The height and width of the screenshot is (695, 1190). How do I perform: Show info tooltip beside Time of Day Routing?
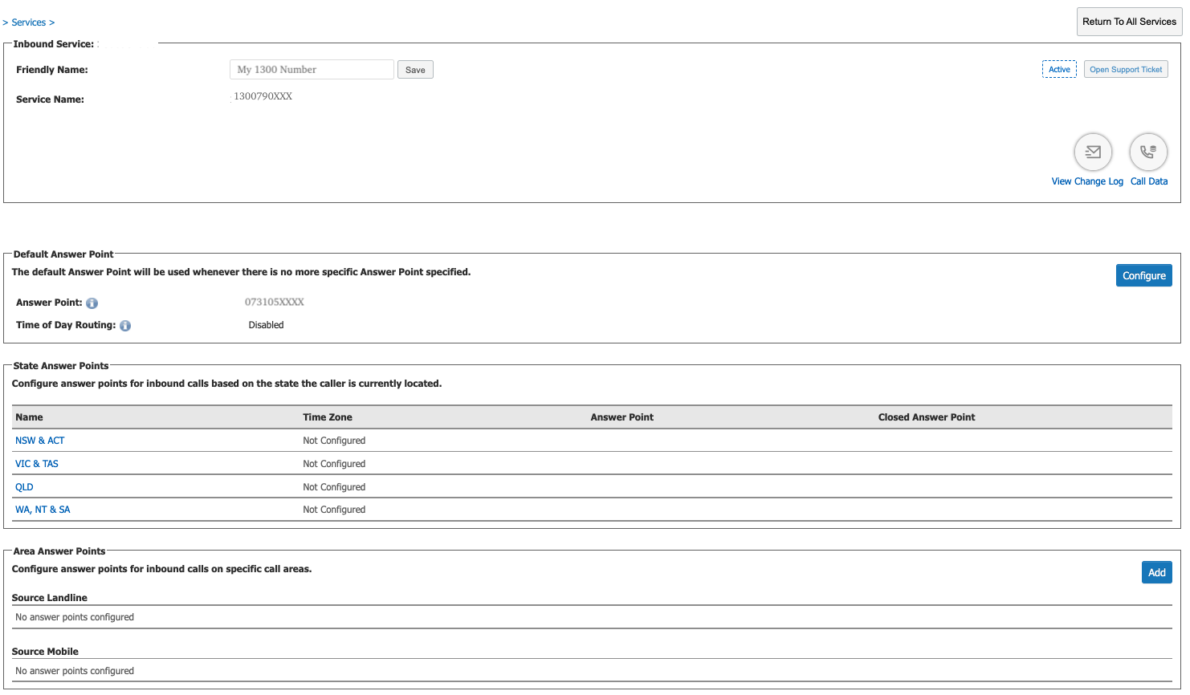[x=125, y=326]
